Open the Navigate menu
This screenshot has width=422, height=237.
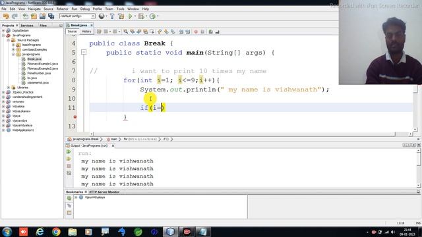[x=34, y=9]
